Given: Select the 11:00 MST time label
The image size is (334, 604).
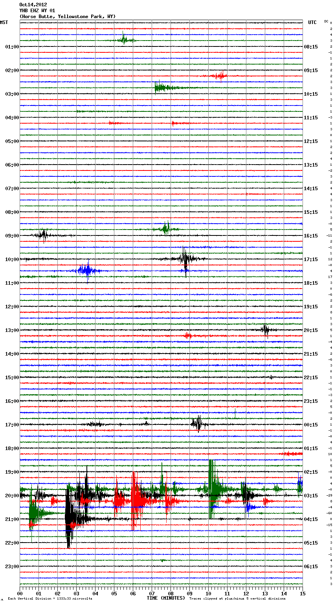Looking at the screenshot, I should click(12, 283).
